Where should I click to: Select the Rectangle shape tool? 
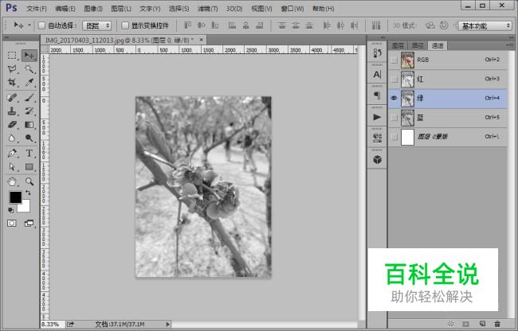coord(29,167)
